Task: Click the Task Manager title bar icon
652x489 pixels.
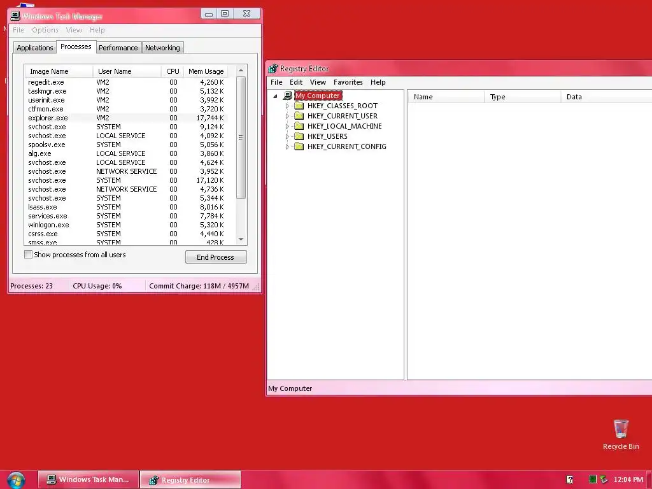Action: click(15, 16)
